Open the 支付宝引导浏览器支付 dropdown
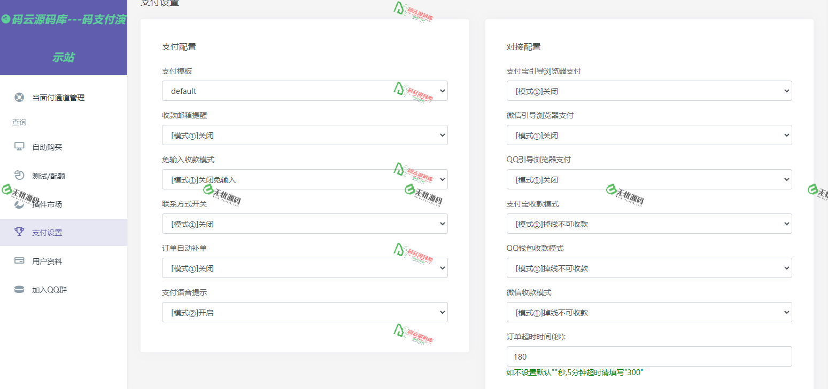The width and height of the screenshot is (828, 389). click(x=649, y=91)
